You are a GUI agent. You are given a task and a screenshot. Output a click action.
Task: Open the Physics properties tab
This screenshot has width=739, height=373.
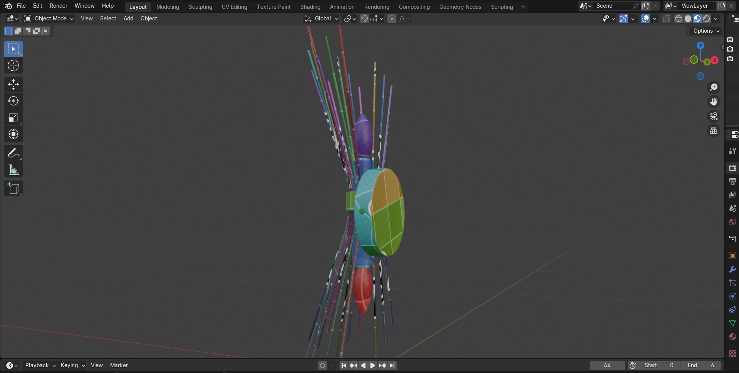click(732, 296)
